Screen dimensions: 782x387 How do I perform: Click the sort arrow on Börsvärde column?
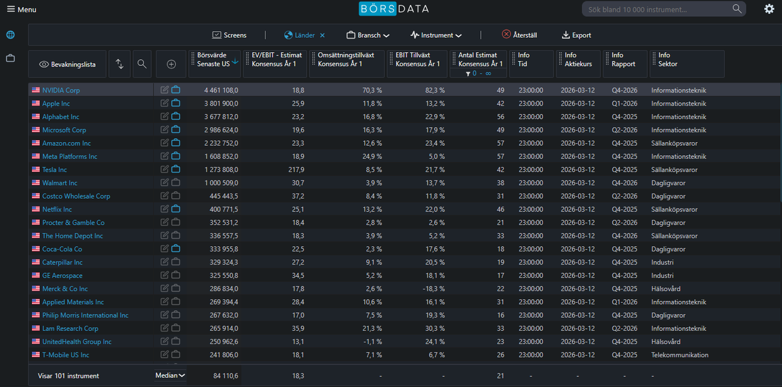tap(235, 62)
